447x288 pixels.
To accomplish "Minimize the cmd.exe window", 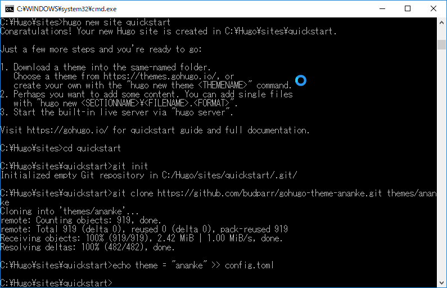I will (382, 9).
